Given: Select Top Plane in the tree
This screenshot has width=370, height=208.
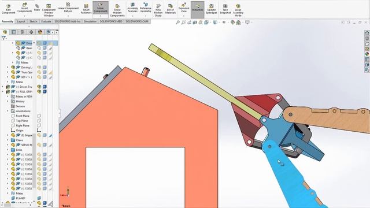Looking at the screenshot, I should coord(22,121).
